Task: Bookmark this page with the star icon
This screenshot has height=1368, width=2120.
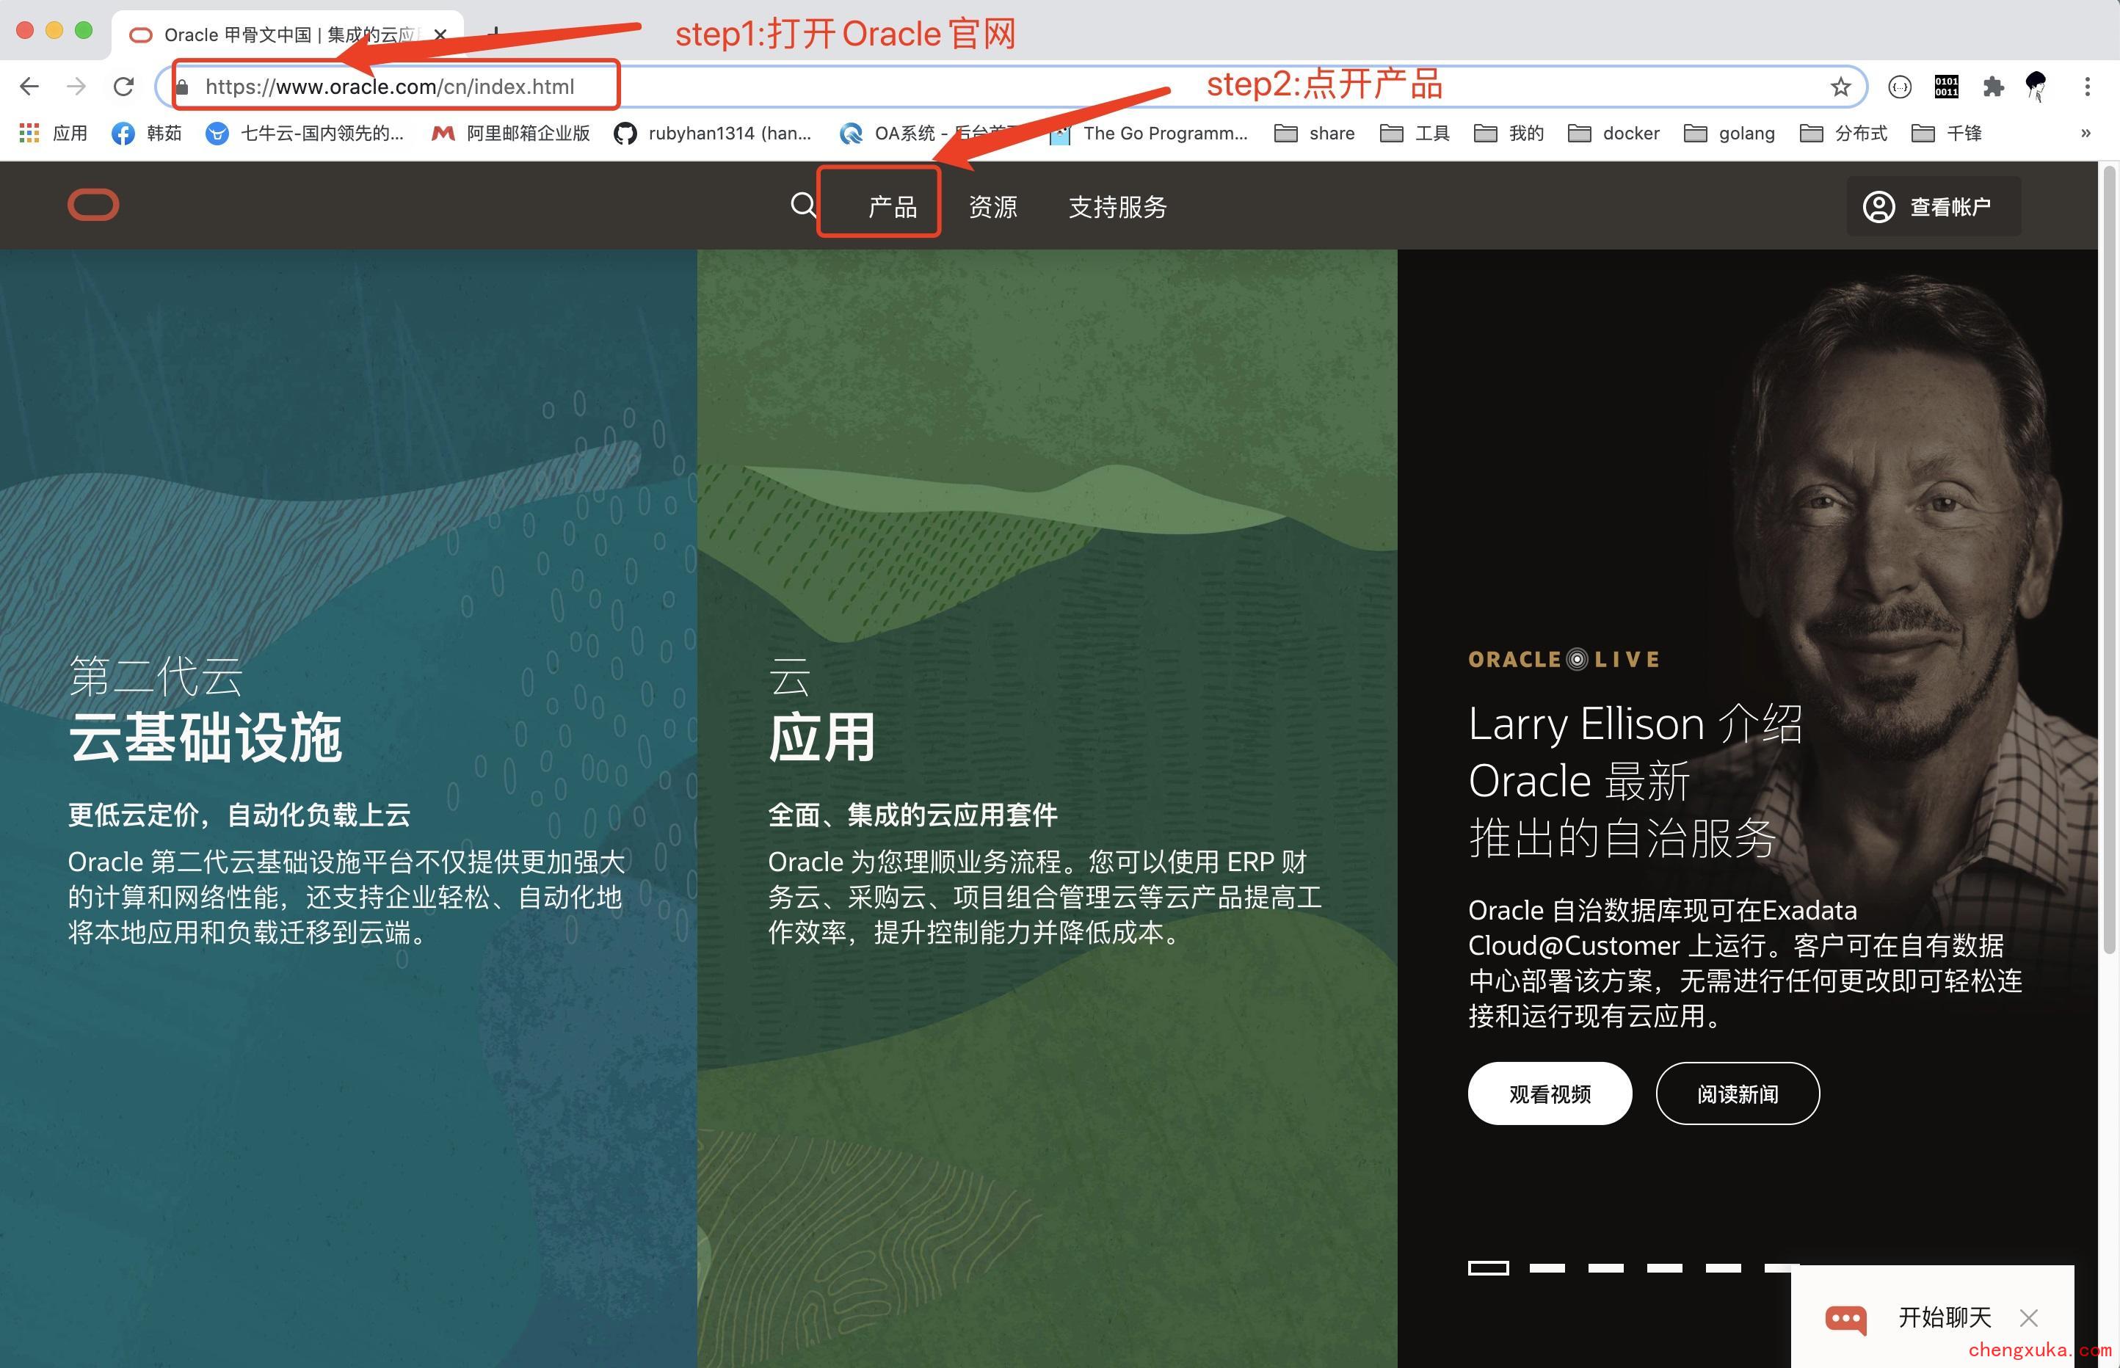Action: (1840, 86)
